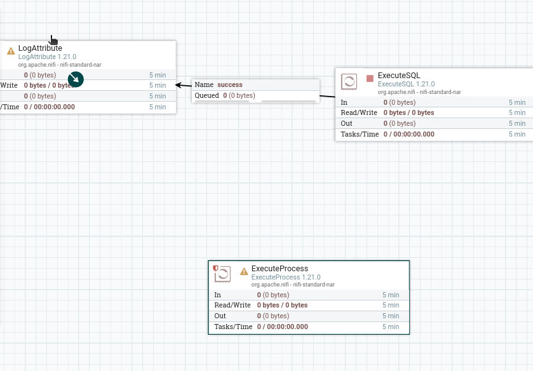Click the LogAttribute warning triangle icon
This screenshot has height=371, width=533.
pos(11,51)
